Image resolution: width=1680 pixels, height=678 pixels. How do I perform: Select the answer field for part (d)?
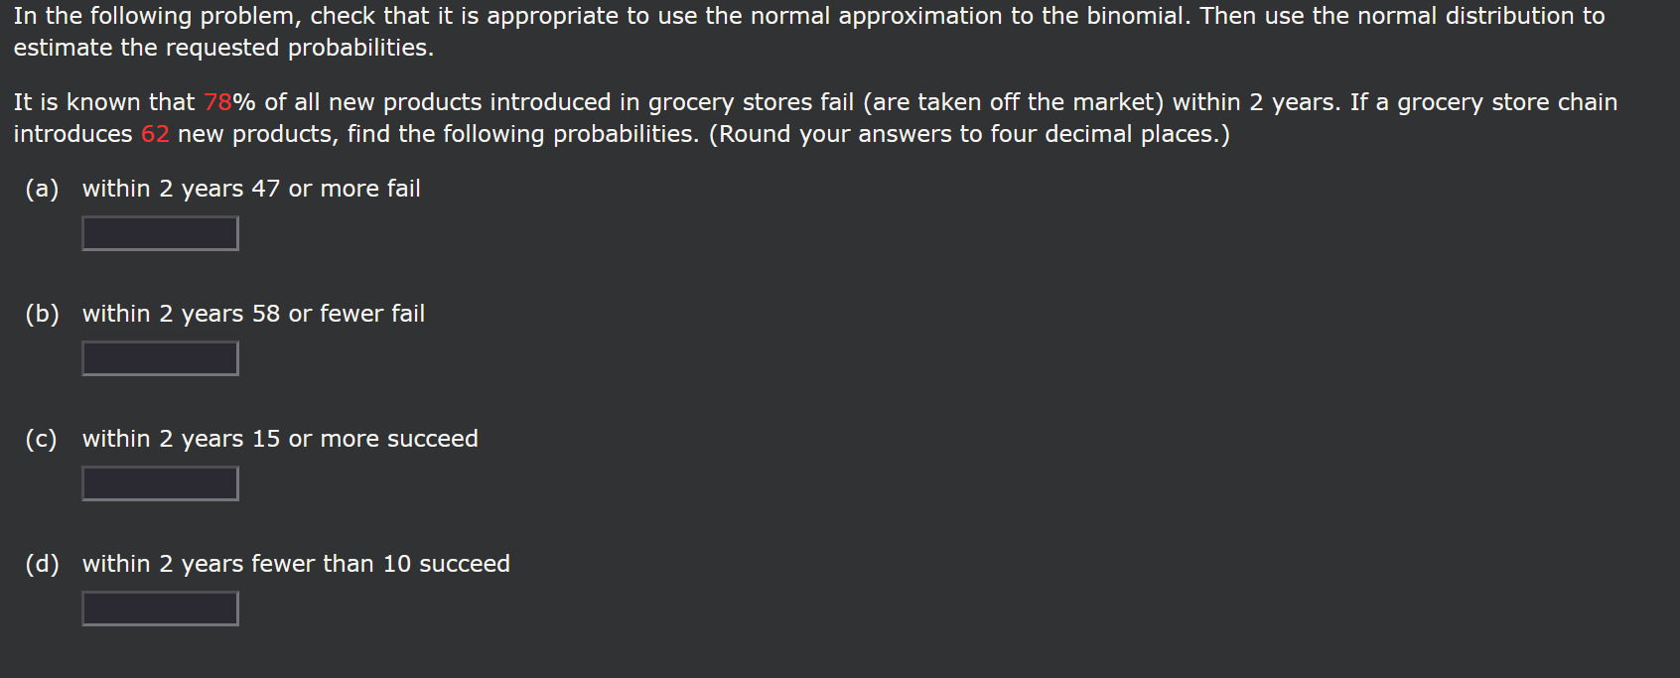[x=160, y=609]
